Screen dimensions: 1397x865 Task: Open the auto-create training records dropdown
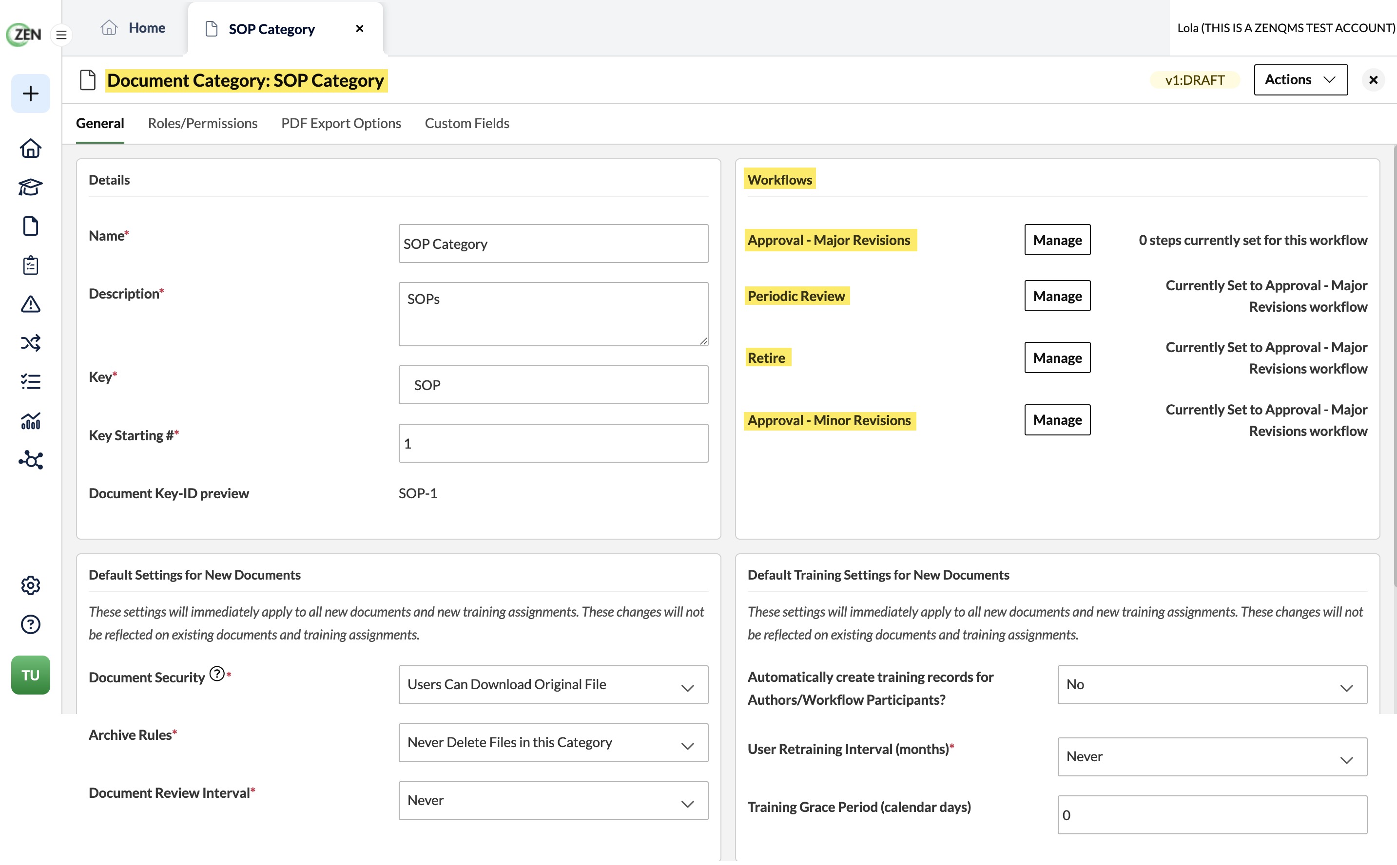[1212, 684]
